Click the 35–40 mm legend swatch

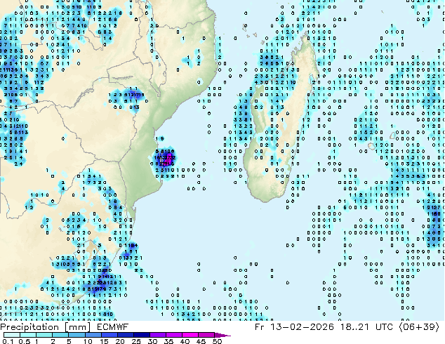pyautogui.click(x=174, y=335)
